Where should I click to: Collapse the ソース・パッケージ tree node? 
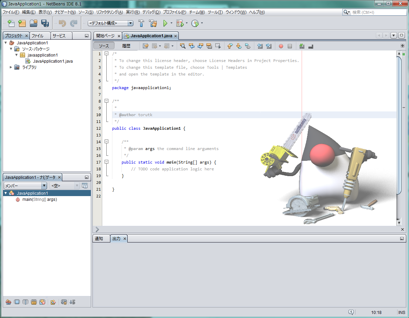[11, 49]
